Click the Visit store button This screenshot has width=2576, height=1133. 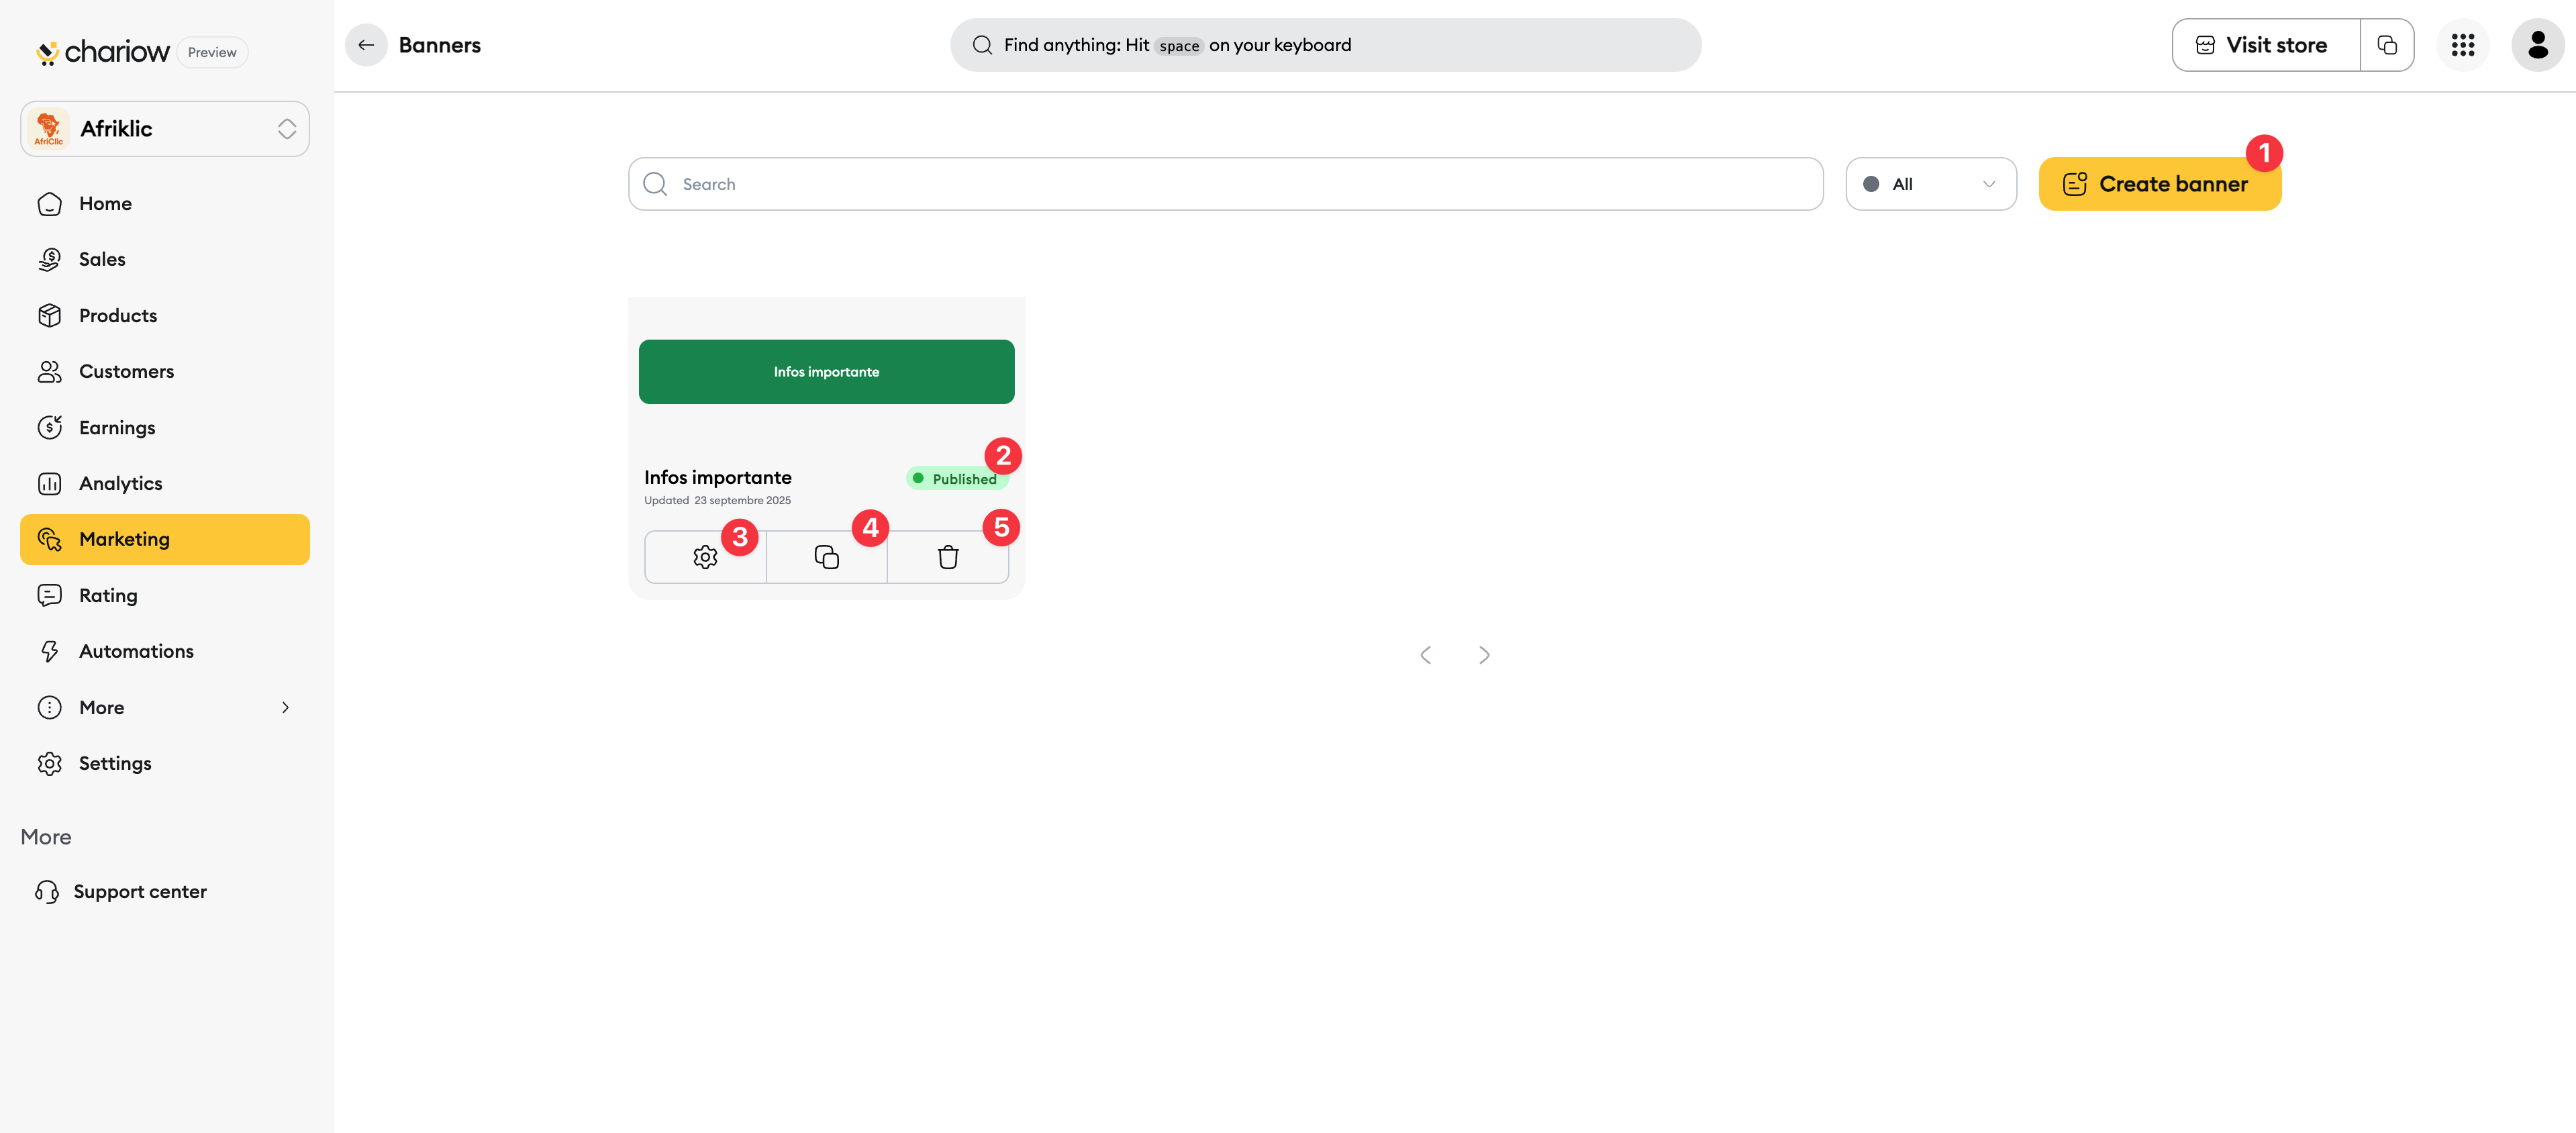2265,45
